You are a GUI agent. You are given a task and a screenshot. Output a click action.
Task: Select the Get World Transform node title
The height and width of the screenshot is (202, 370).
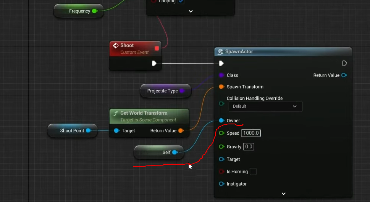(144, 113)
